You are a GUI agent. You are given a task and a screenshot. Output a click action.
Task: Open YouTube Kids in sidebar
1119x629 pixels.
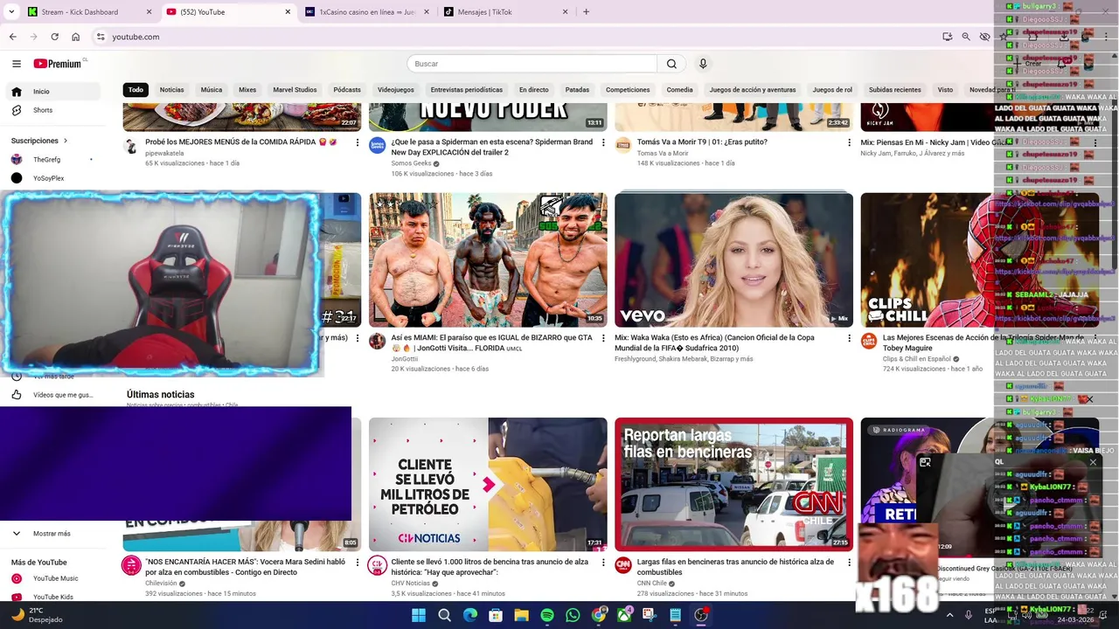click(52, 597)
